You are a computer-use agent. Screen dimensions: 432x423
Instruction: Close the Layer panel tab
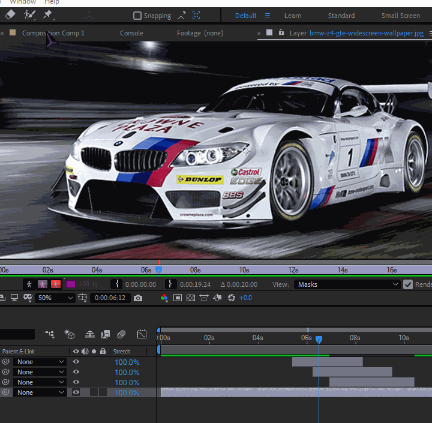pos(259,34)
